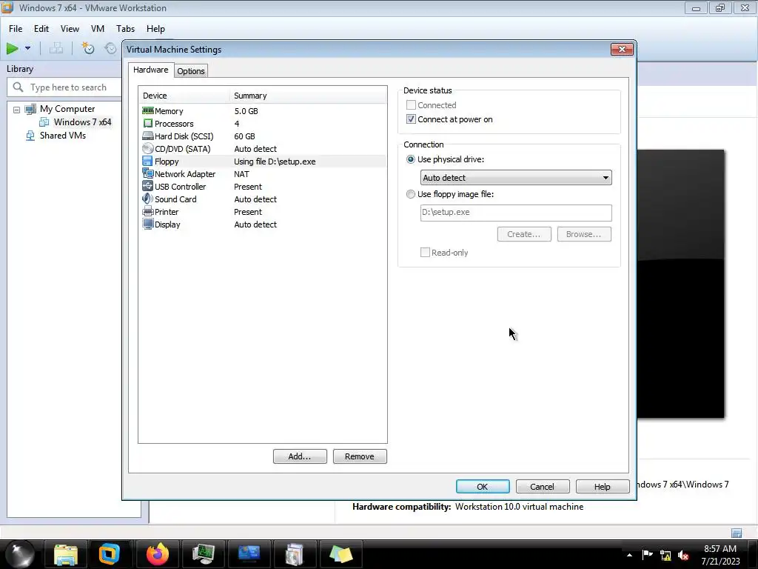This screenshot has height=569, width=758.
Task: Click the grayed send Ctrl+Alt+Del toolbar icon
Action: point(56,48)
